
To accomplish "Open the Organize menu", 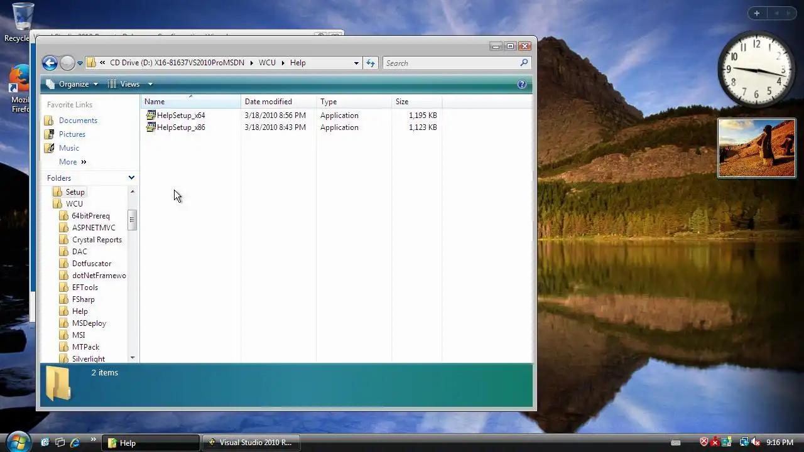I will pyautogui.click(x=72, y=84).
